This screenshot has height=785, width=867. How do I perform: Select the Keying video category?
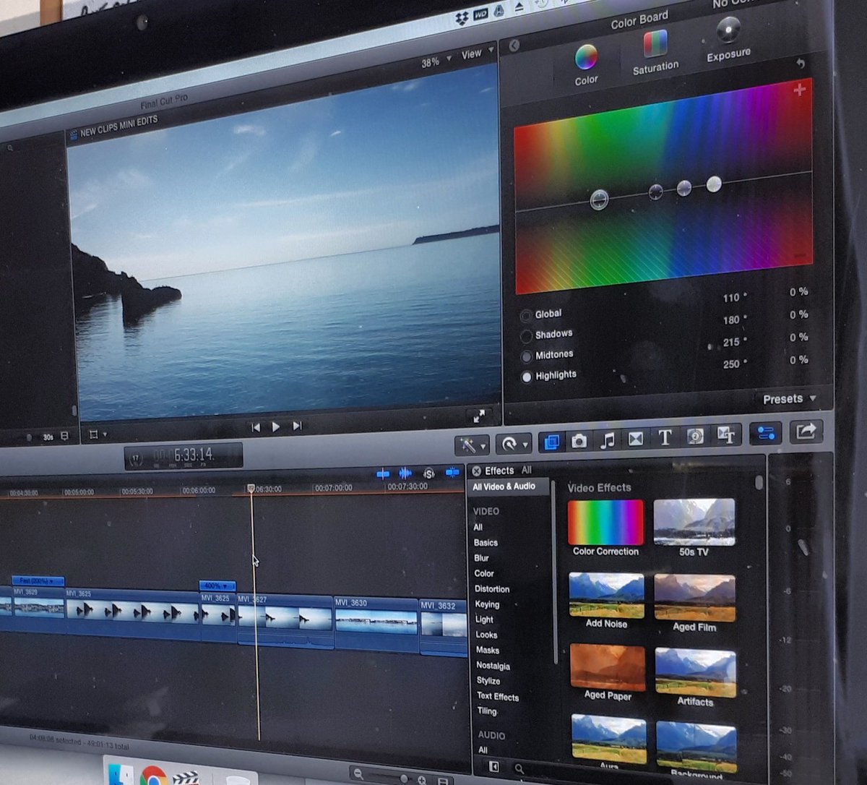click(487, 604)
